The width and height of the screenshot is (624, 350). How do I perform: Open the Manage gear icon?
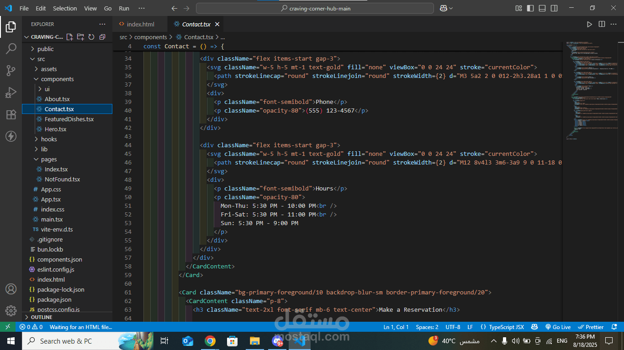pos(11,311)
